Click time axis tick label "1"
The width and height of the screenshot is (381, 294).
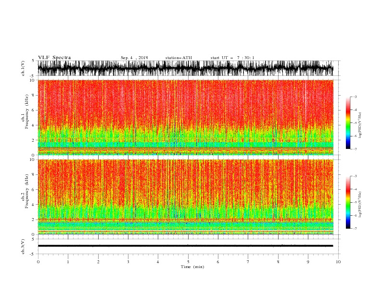tap(68, 262)
